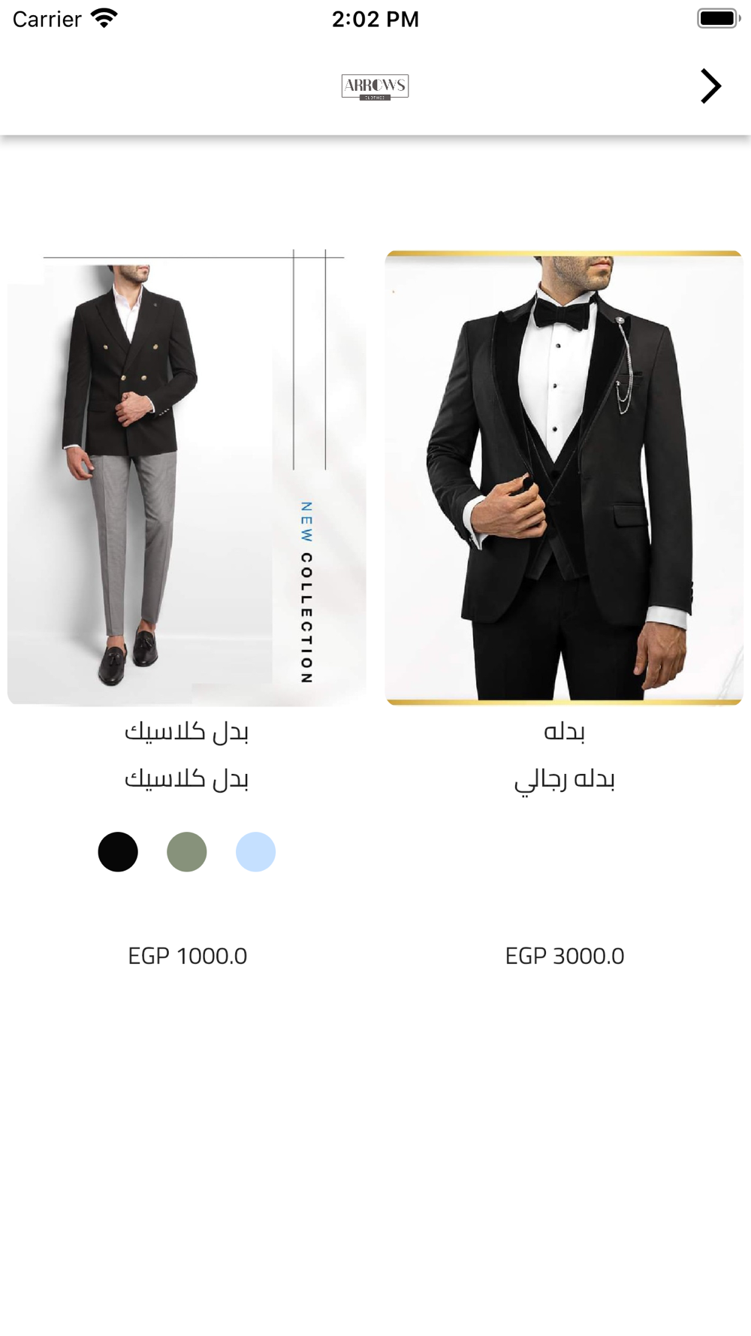Tap the بدل كلاسيك product title
The image size is (751, 1336).
pyautogui.click(x=187, y=731)
